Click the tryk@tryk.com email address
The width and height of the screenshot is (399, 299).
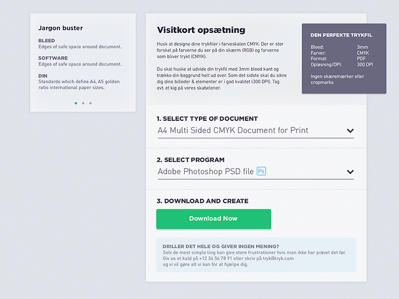click(x=276, y=258)
